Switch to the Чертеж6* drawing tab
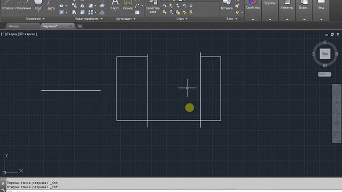The image size is (342, 192). coord(50,26)
